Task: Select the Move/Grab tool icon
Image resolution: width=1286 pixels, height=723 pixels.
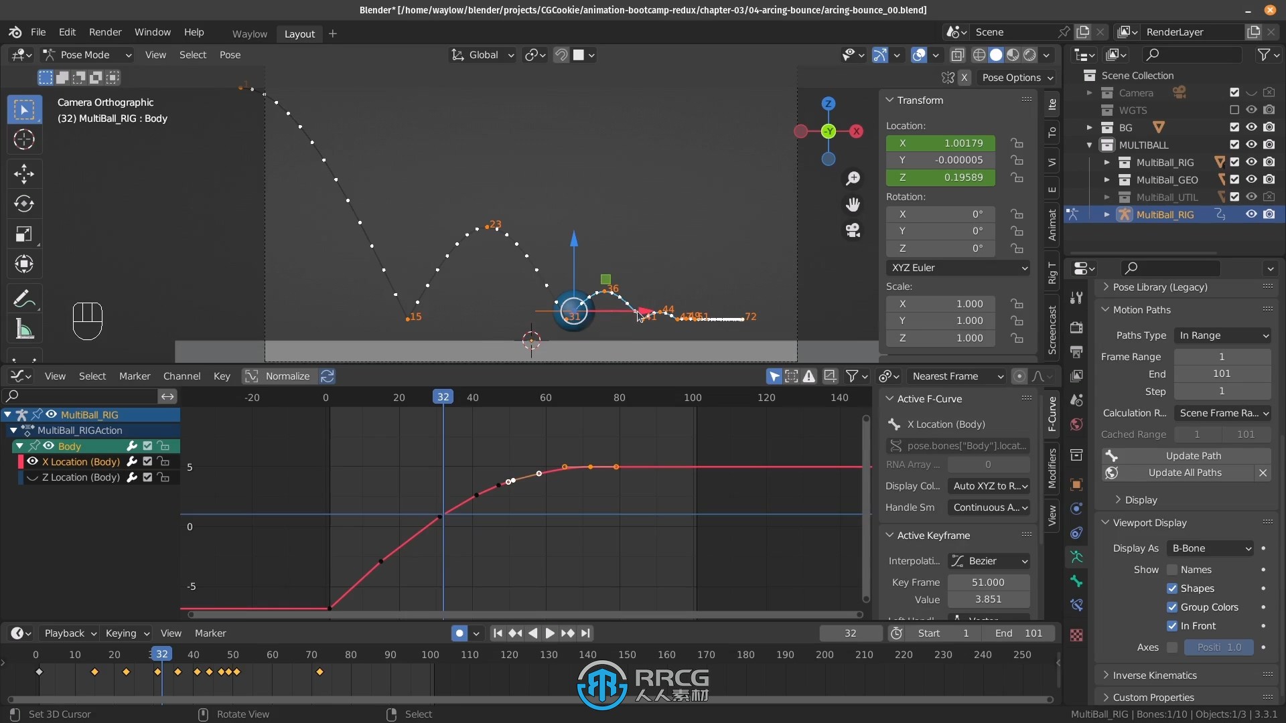Action: [x=23, y=171]
